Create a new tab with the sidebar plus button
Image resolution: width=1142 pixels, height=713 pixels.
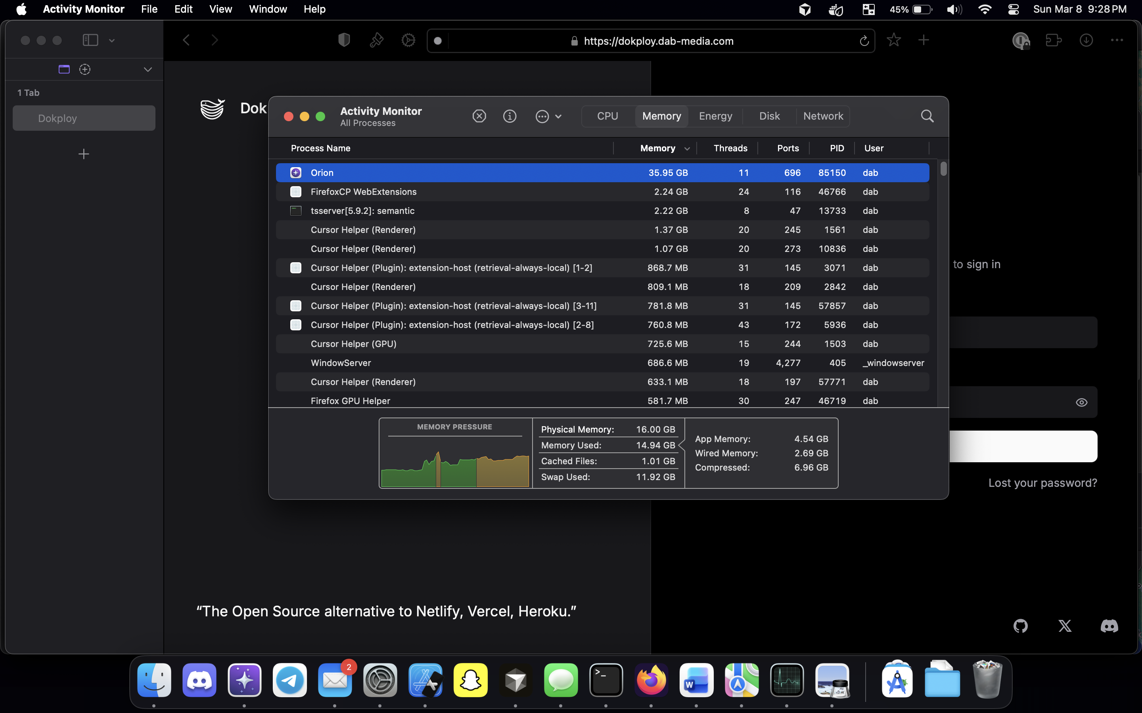pos(84,154)
